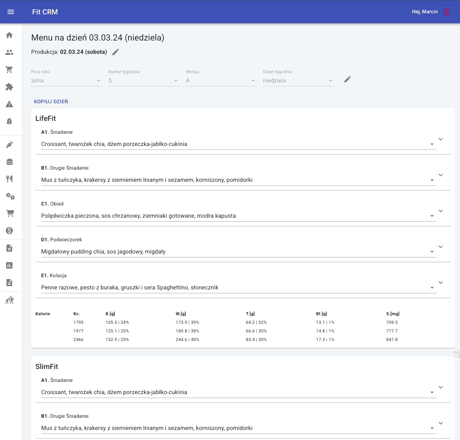Open notifications via the bell icon
460x440 pixels.
9,121
